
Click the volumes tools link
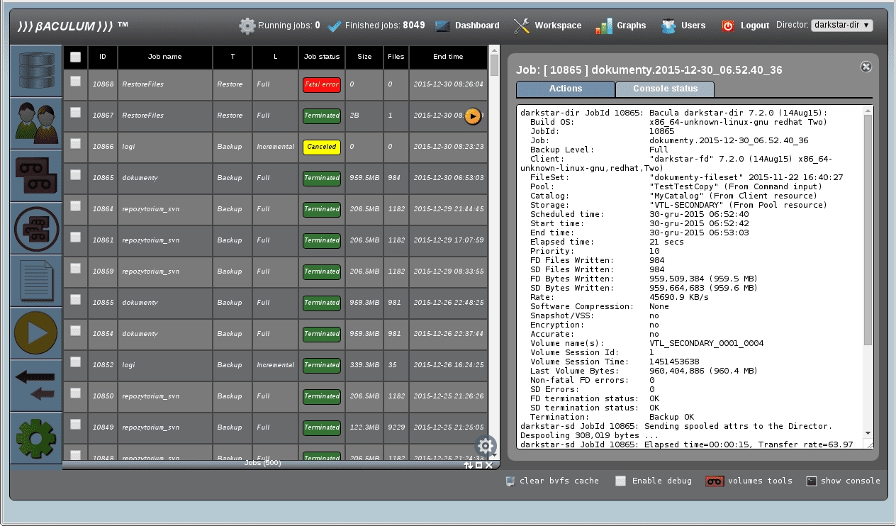click(x=760, y=481)
